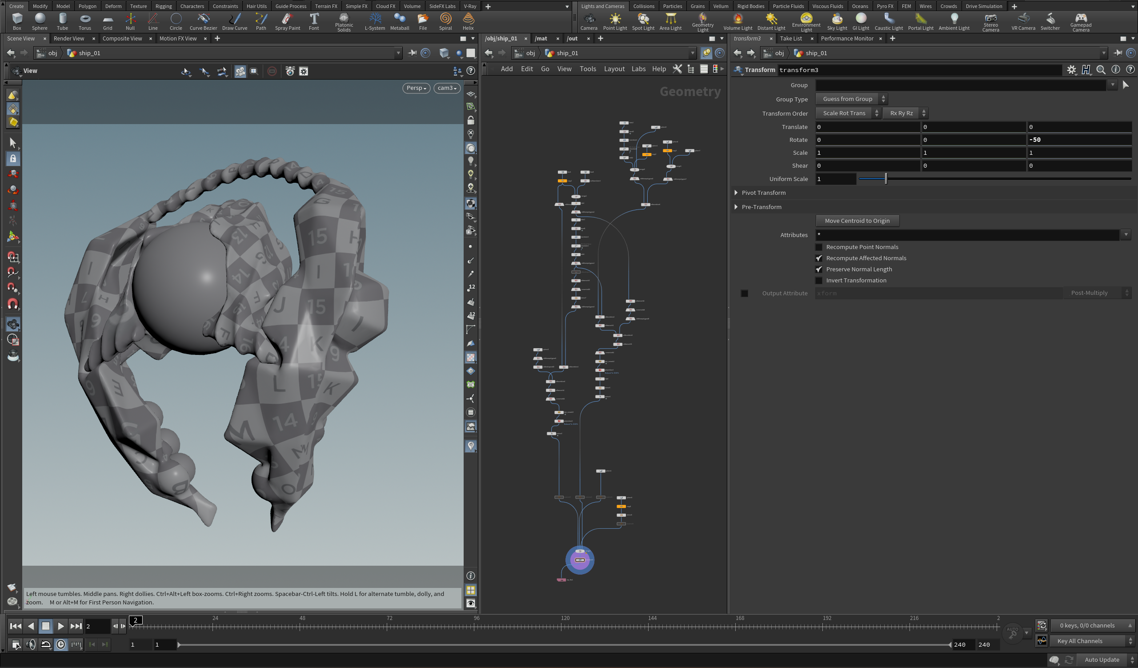The width and height of the screenshot is (1138, 668).
Task: Open the Group Type dropdown
Action: point(851,99)
